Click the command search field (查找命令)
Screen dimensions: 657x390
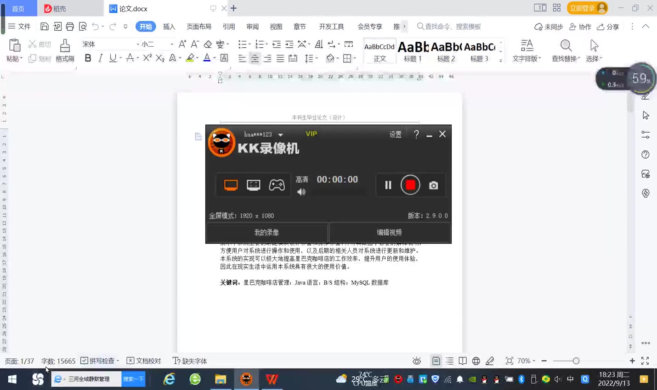click(449, 27)
